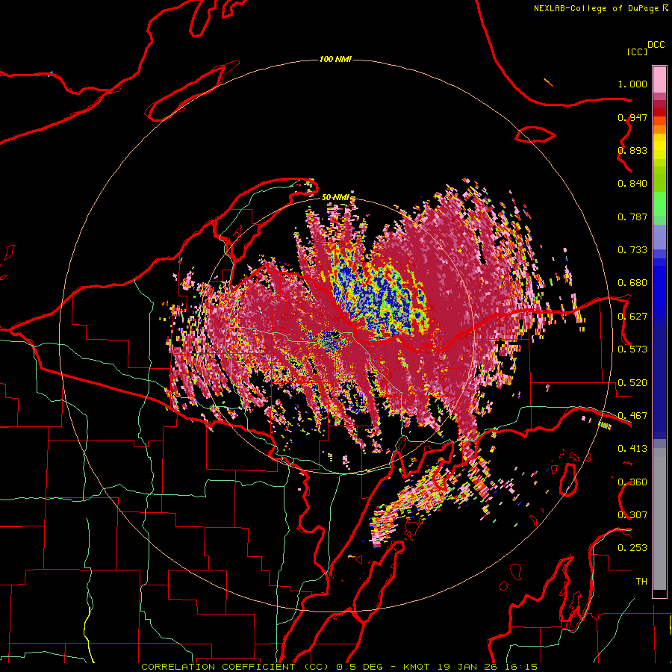This screenshot has width=672, height=672.
Task: Click the 50 NMI range ring label
Action: click(x=335, y=197)
